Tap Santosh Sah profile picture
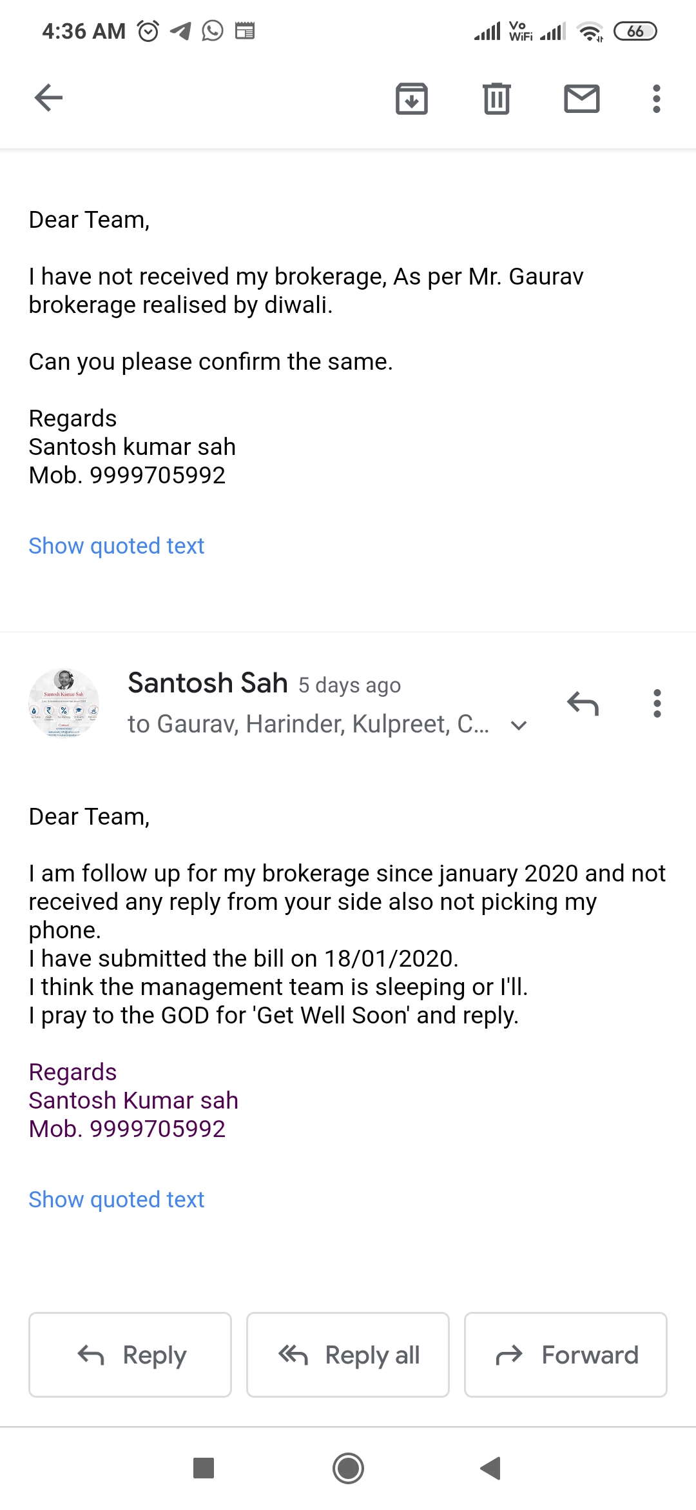Screen dimensions: 696x1510 point(64,703)
